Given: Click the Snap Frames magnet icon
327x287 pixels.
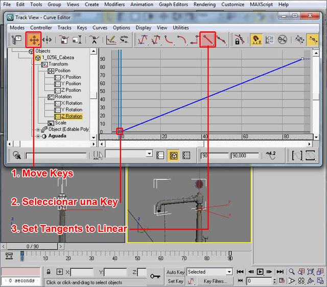Looking at the screenshot, I should (x=256, y=39).
